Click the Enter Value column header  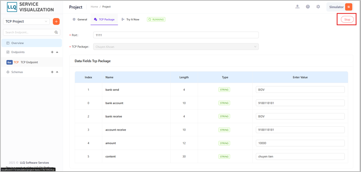(x=300, y=77)
